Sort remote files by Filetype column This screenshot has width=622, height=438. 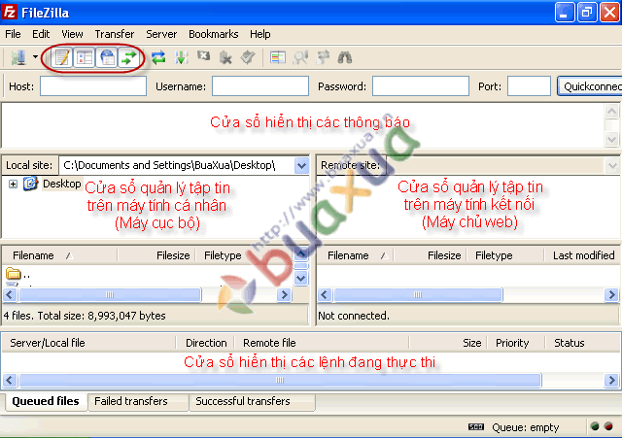tap(505, 255)
